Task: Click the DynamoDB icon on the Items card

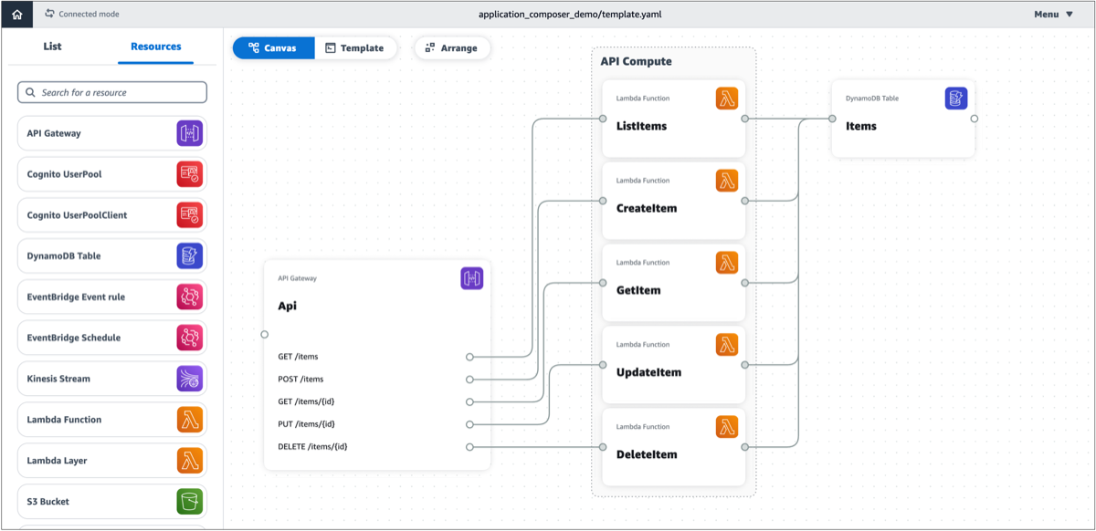Action: pyautogui.click(x=955, y=98)
